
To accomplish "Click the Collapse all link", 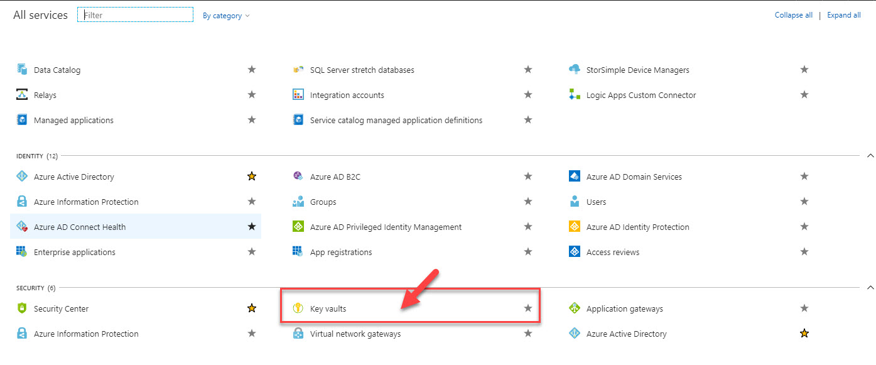I will (794, 15).
